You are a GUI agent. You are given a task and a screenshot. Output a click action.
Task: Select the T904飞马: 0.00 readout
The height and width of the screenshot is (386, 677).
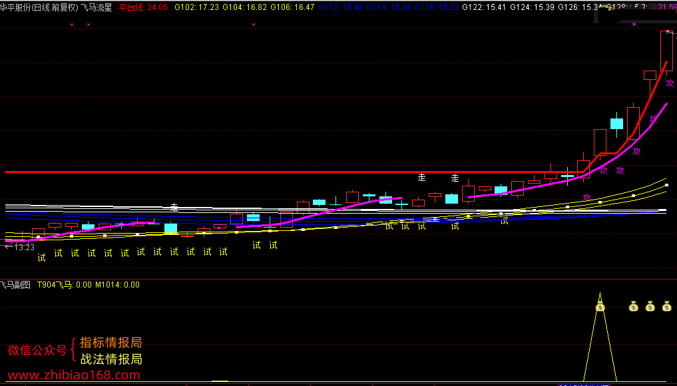point(65,285)
